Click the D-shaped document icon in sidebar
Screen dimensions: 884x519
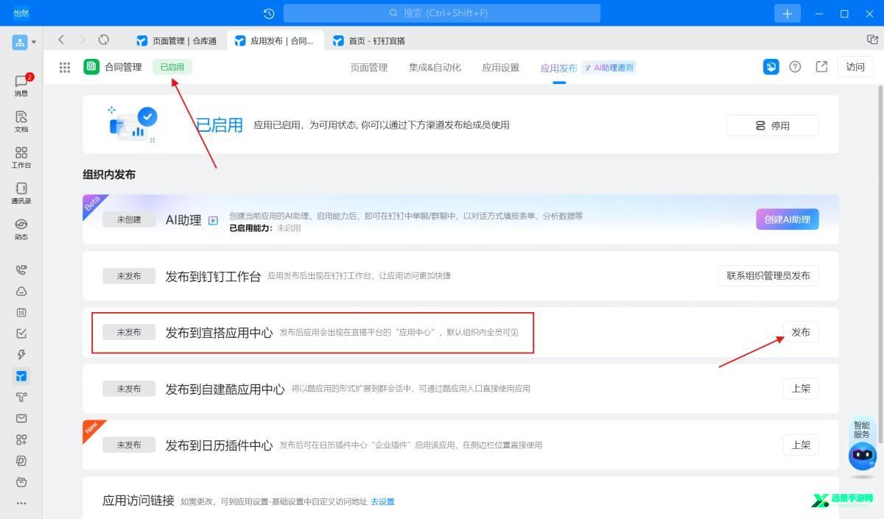21,461
